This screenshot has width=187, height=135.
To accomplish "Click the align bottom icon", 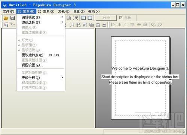I will pyautogui.click(x=145, y=24).
